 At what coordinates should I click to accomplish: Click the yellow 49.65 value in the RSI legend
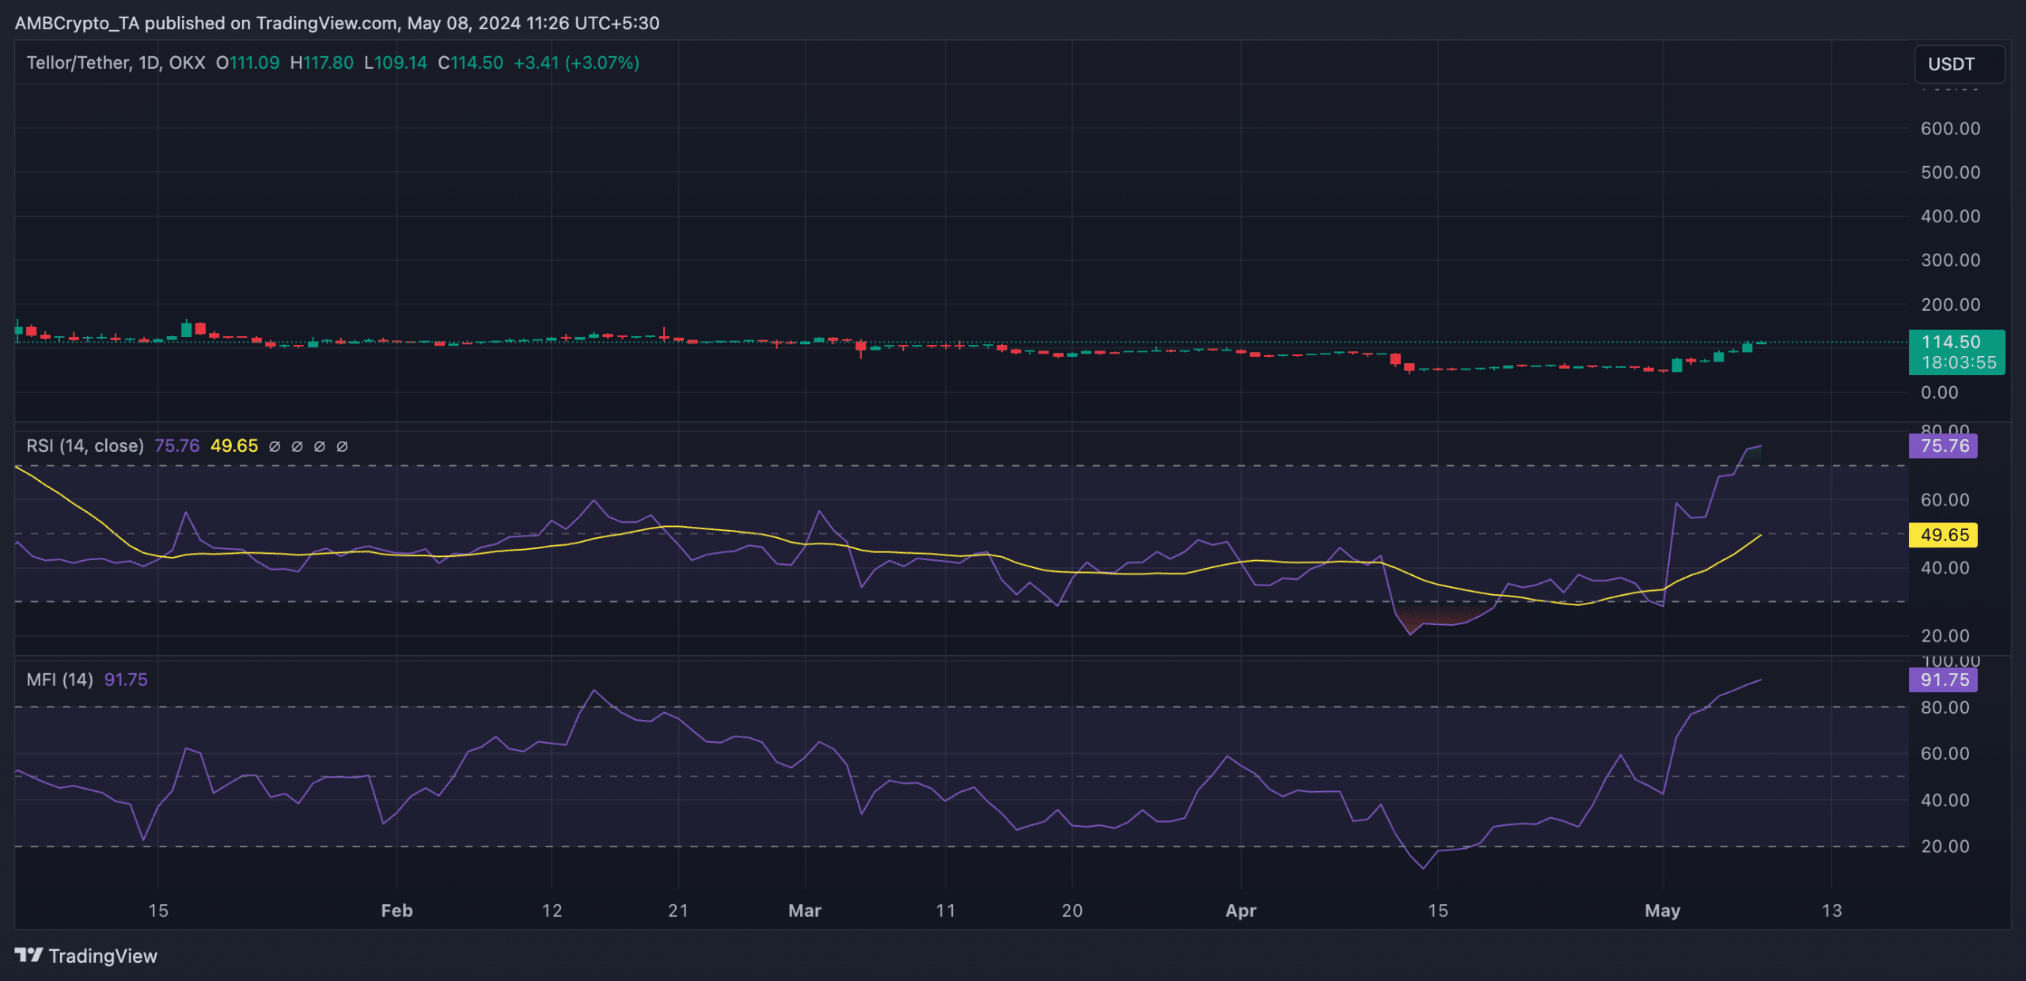point(234,445)
